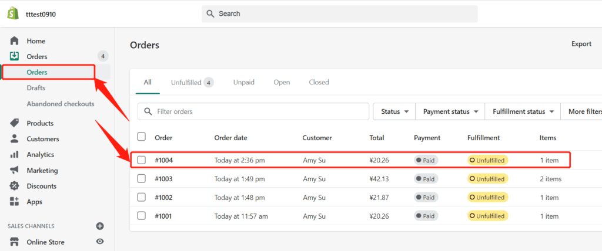This screenshot has height=251, width=602.
Task: Switch to the Unpaid tab
Action: [243, 83]
